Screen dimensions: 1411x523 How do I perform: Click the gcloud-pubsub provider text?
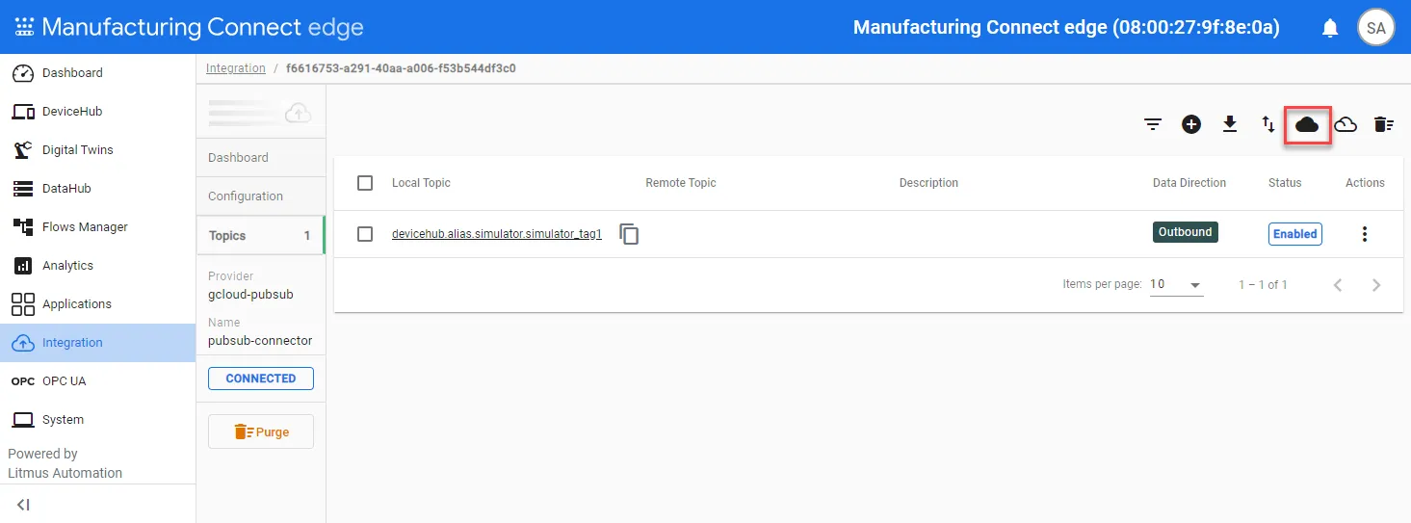pyautogui.click(x=250, y=295)
